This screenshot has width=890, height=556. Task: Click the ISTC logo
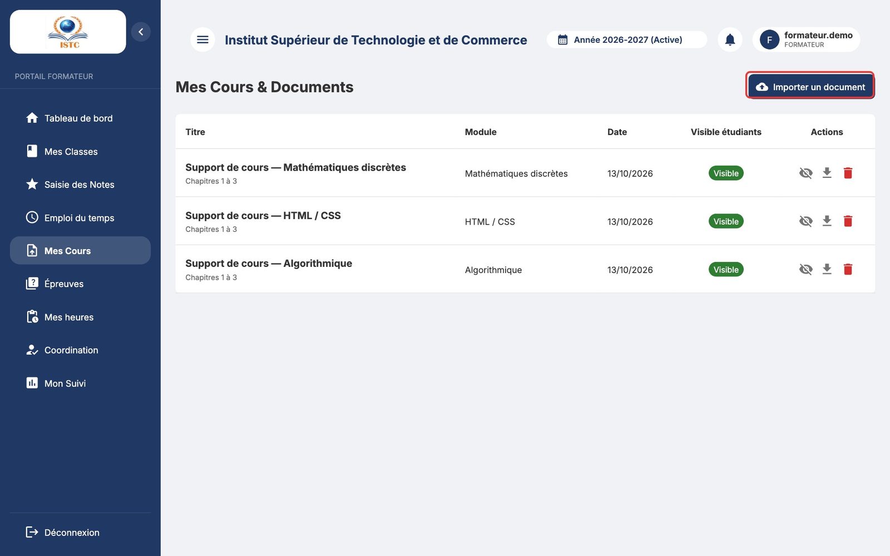pyautogui.click(x=68, y=32)
